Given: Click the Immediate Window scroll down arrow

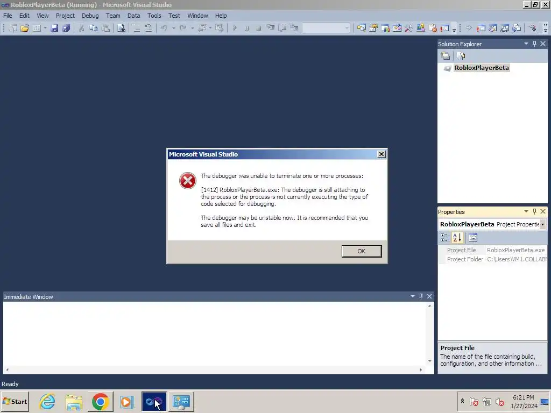Looking at the screenshot, I should (x=429, y=361).
